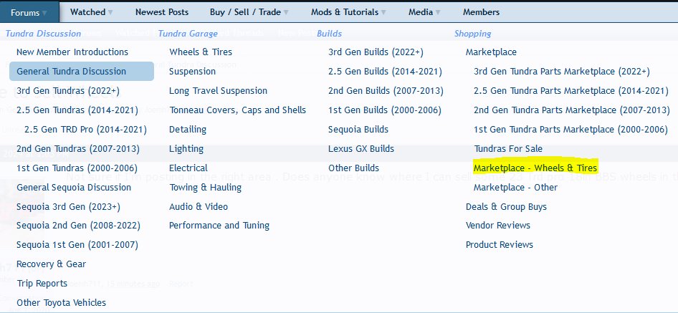Open Vendor Reviews forum
Image resolution: width=678 pixels, height=313 pixels.
(x=497, y=225)
